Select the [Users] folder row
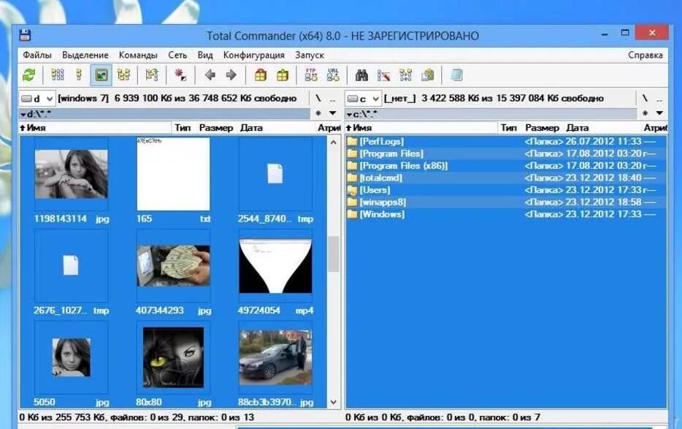Image resolution: width=682 pixels, height=429 pixels. click(506, 190)
